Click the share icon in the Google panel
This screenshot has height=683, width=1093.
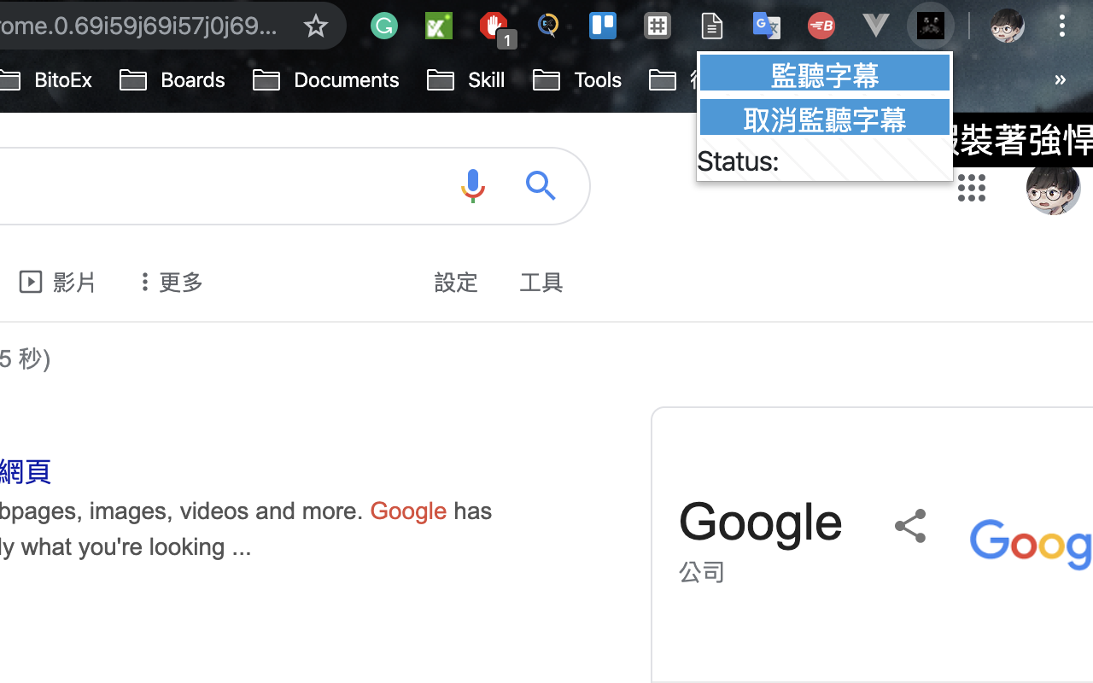pos(909,526)
